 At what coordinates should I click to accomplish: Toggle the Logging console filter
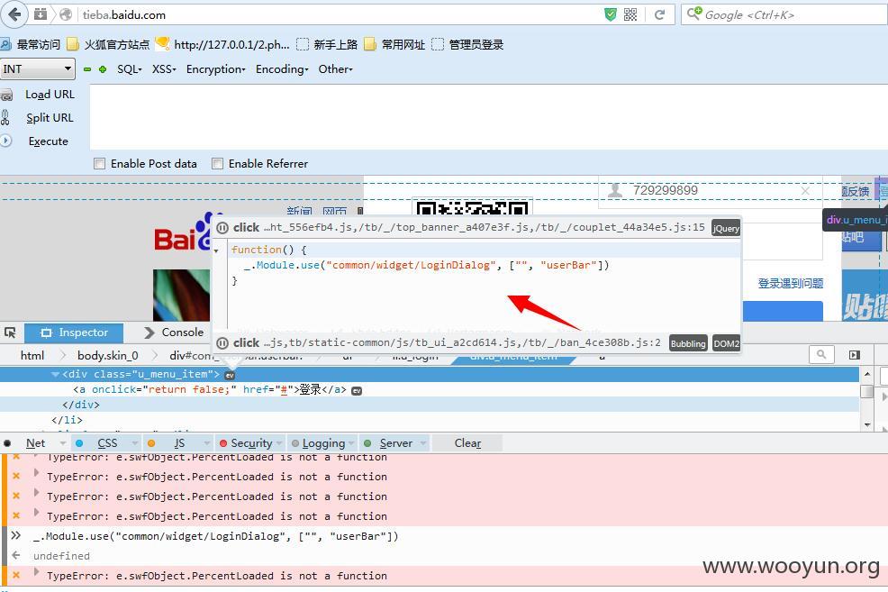tap(322, 443)
